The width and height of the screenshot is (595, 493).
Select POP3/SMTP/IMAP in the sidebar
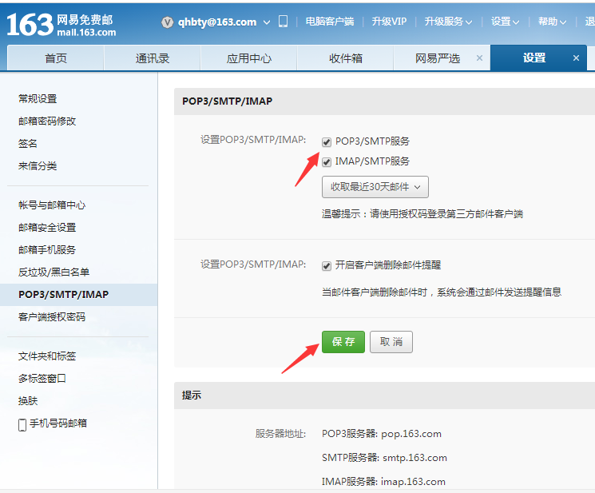point(78,295)
